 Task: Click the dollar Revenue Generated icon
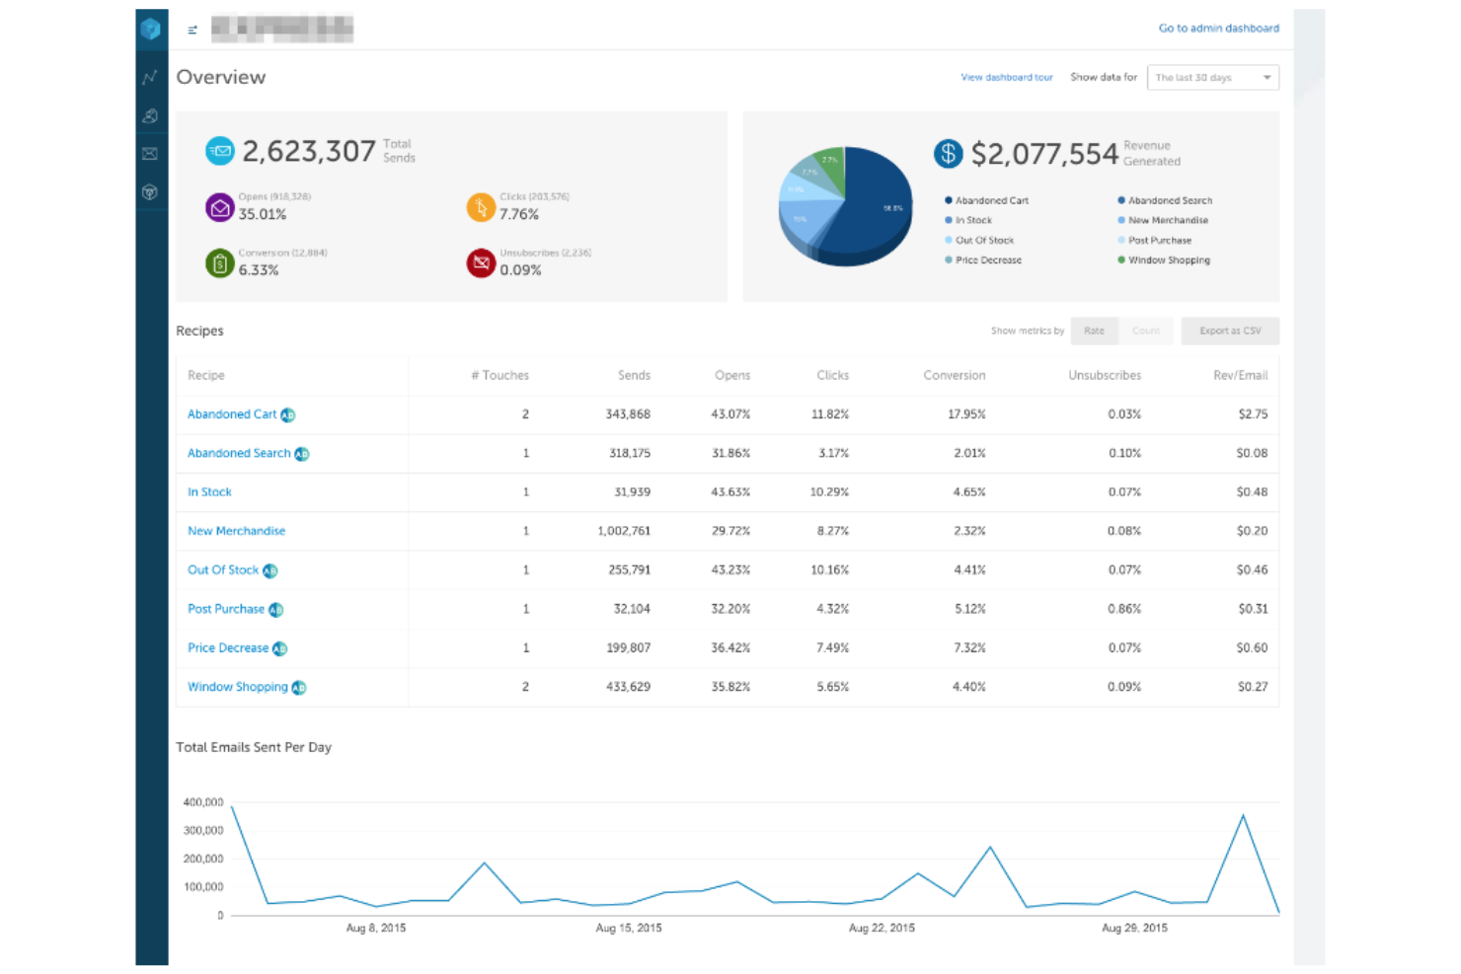(949, 153)
